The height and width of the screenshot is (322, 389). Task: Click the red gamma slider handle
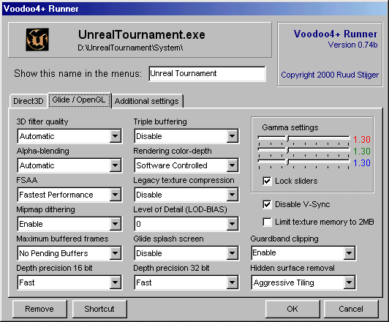[287, 138]
